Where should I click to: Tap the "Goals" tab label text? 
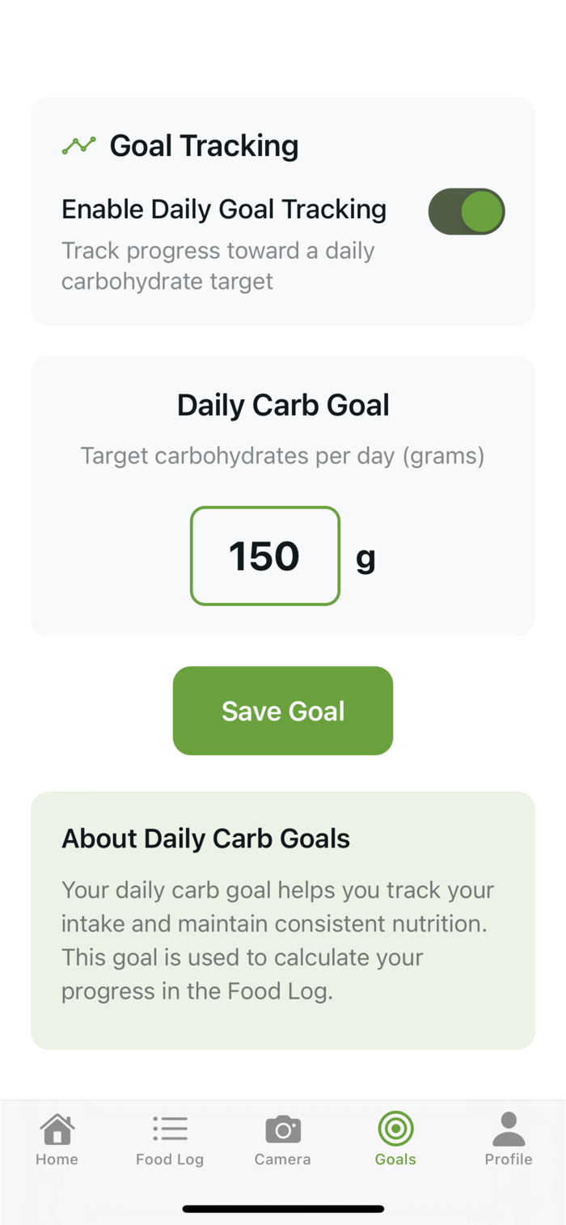pyautogui.click(x=395, y=1160)
